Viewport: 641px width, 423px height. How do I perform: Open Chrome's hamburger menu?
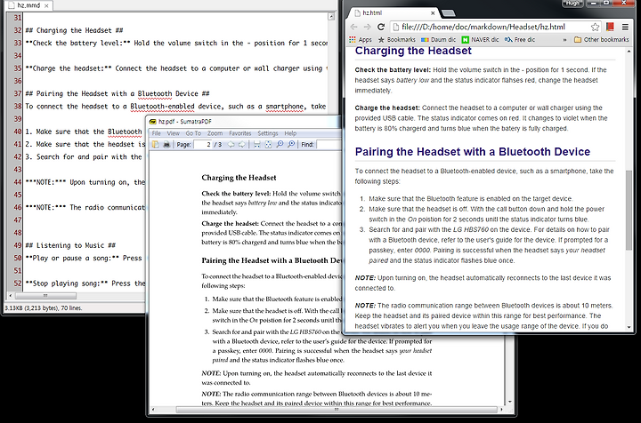(625, 27)
